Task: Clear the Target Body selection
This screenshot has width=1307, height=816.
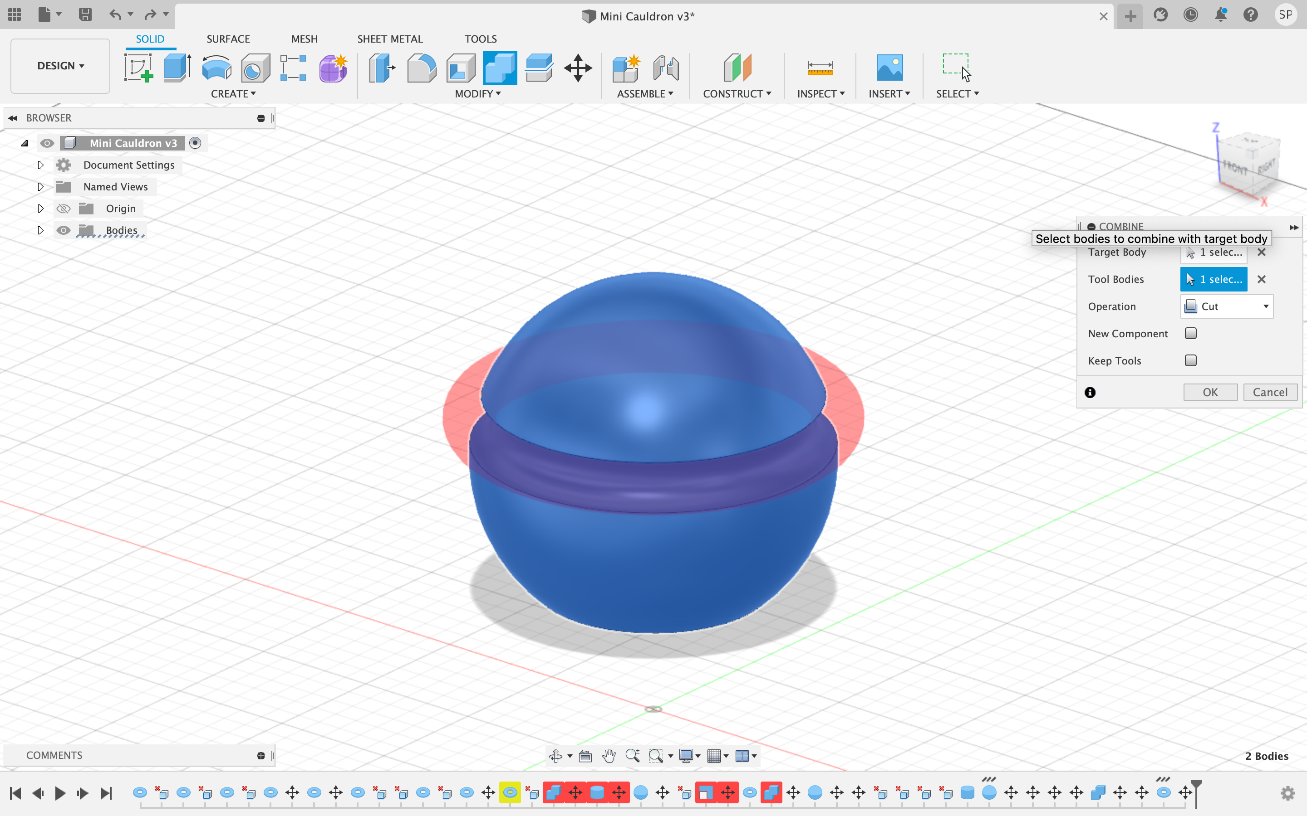Action: coord(1262,252)
